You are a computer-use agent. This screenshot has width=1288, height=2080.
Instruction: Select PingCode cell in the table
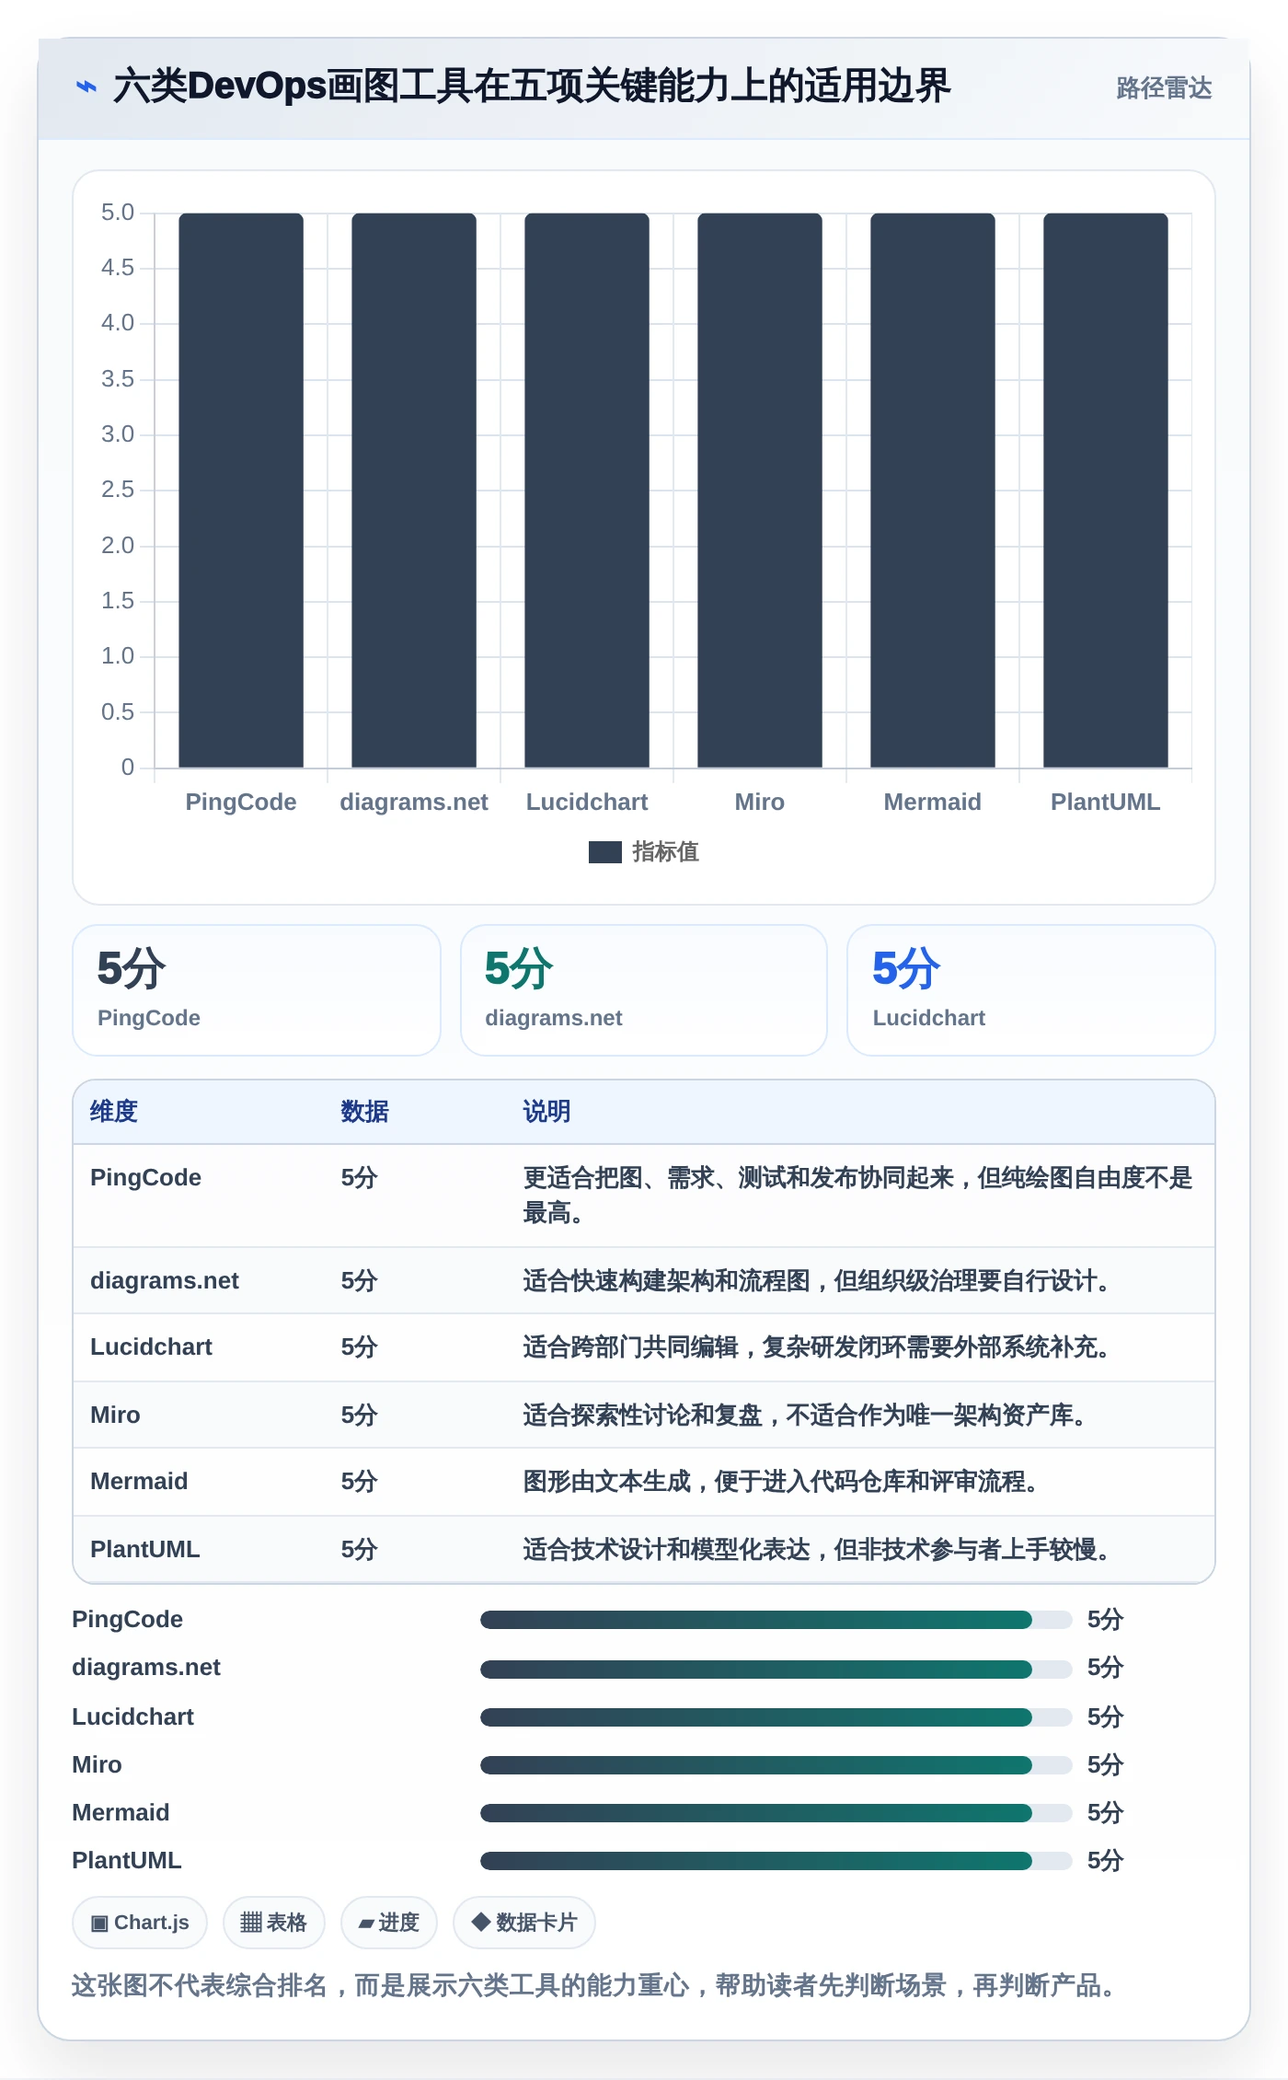(145, 1178)
